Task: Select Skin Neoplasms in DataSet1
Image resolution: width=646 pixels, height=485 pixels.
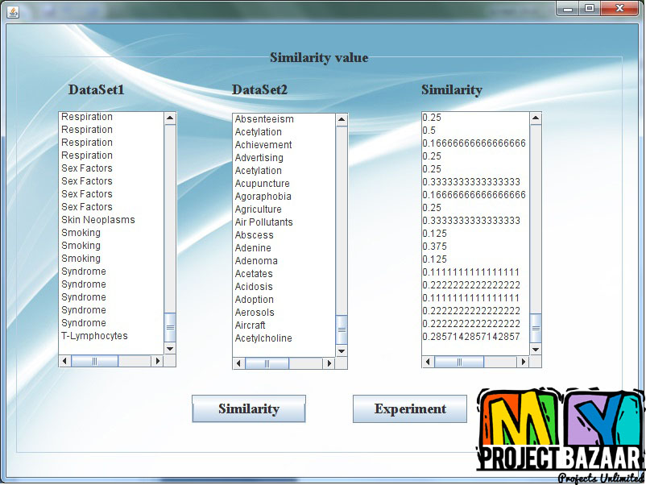Action: coord(98,220)
